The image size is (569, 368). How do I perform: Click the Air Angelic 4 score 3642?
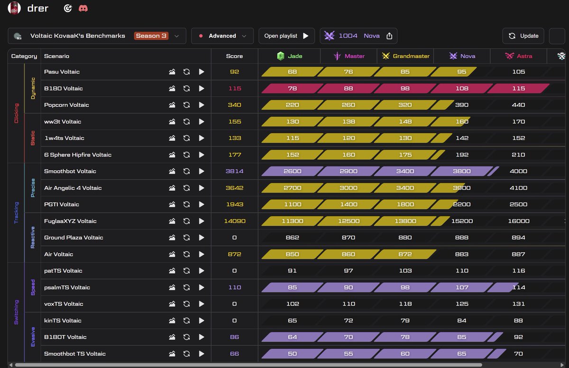[x=234, y=188]
